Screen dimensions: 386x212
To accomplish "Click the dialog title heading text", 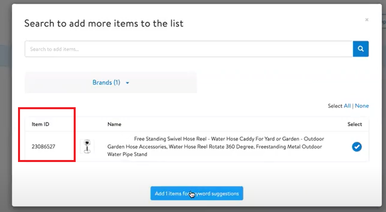I will [104, 23].
